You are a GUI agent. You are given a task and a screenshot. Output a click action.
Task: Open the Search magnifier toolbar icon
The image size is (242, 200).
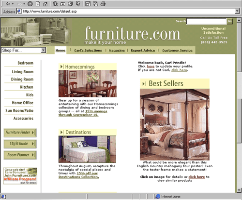(x=55, y=4)
